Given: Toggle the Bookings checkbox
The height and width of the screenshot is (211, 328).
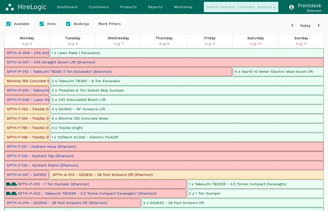Looking at the screenshot, I should [68, 24].
